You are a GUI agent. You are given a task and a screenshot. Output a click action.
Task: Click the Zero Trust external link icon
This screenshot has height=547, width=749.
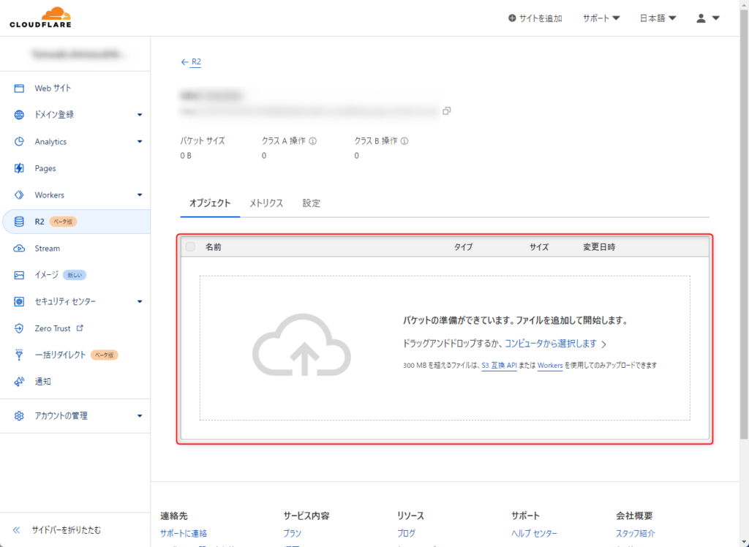coord(80,328)
